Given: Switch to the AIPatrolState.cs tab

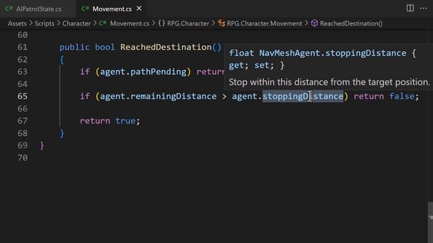Looking at the screenshot, I should click(x=38, y=9).
